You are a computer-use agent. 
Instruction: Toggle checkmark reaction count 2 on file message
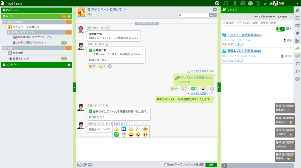pyautogui.click(x=194, y=88)
